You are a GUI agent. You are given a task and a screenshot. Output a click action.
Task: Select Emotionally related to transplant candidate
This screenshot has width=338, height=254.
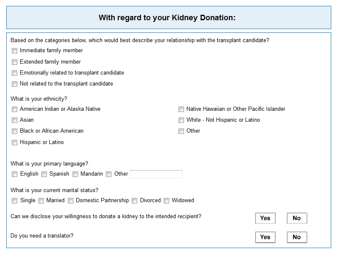[14, 73]
